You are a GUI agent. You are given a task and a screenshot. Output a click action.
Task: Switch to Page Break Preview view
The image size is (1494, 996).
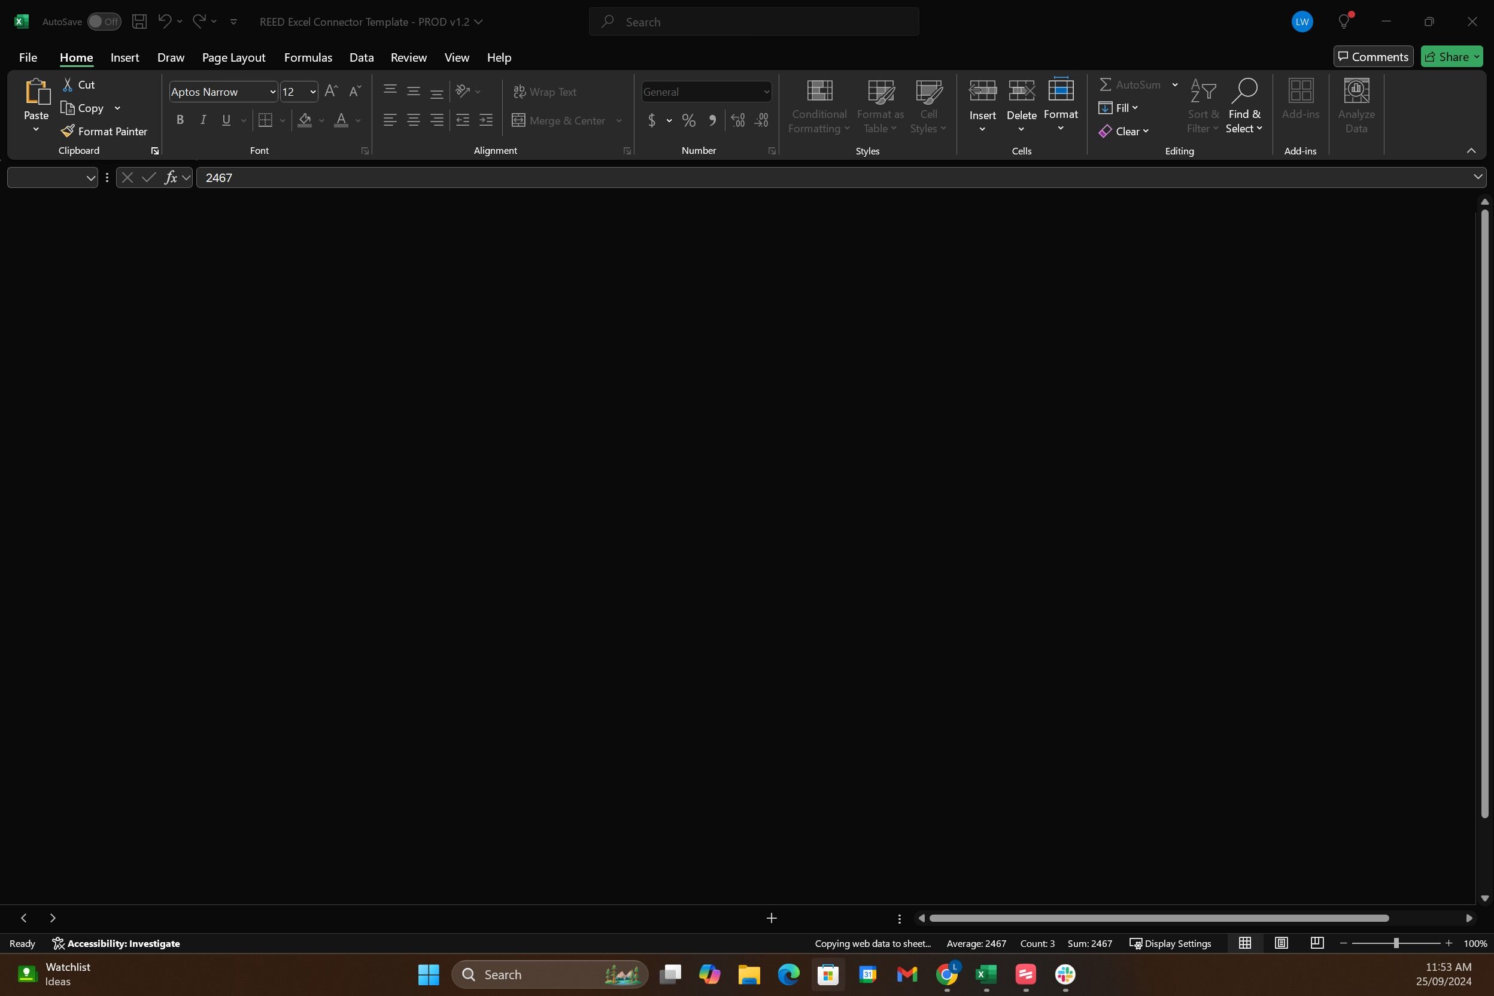click(1317, 943)
